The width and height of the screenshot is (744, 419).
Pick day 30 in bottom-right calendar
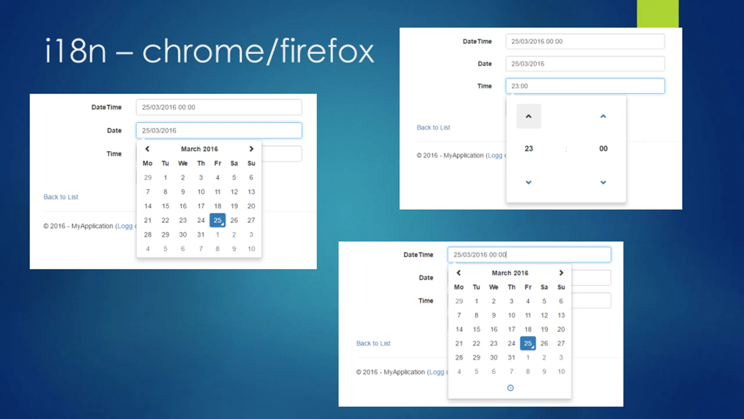pyautogui.click(x=493, y=357)
